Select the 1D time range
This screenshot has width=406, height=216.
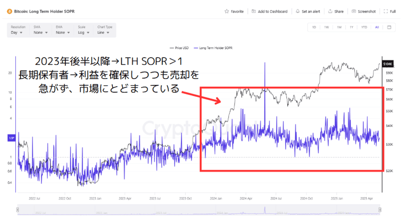[314, 27]
